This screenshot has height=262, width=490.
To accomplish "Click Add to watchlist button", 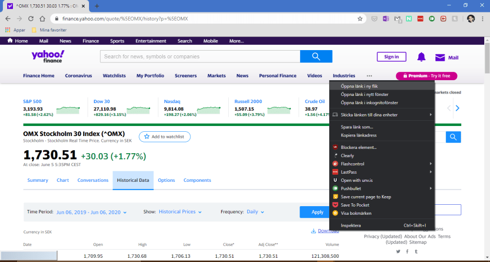I will 165,136.
